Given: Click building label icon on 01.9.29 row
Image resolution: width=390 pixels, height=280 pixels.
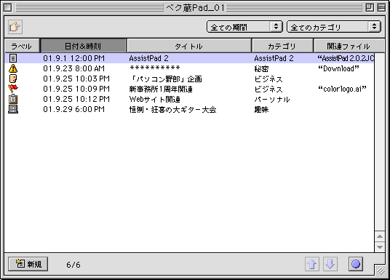Looking at the screenshot, I should (x=13, y=109).
